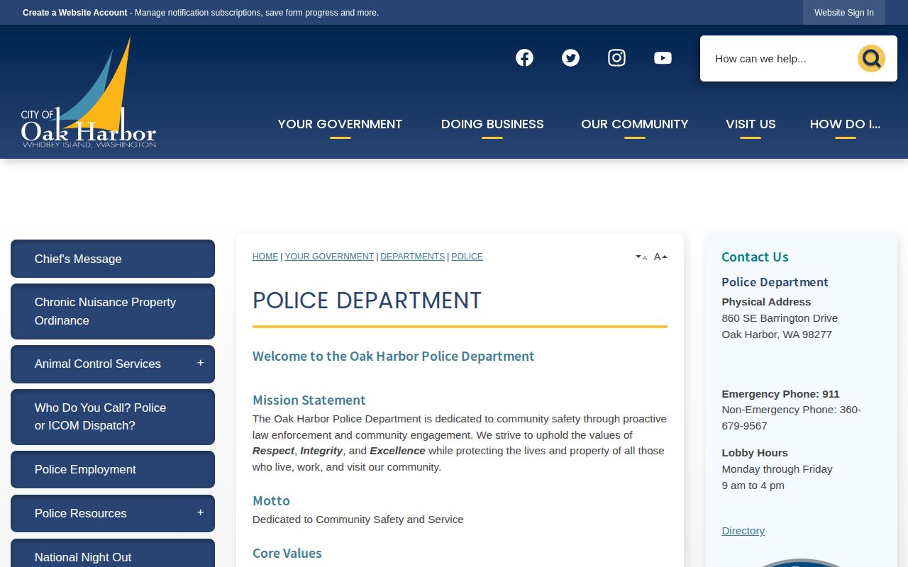Go to Home breadcrumb link
This screenshot has width=908, height=567.
265,257
